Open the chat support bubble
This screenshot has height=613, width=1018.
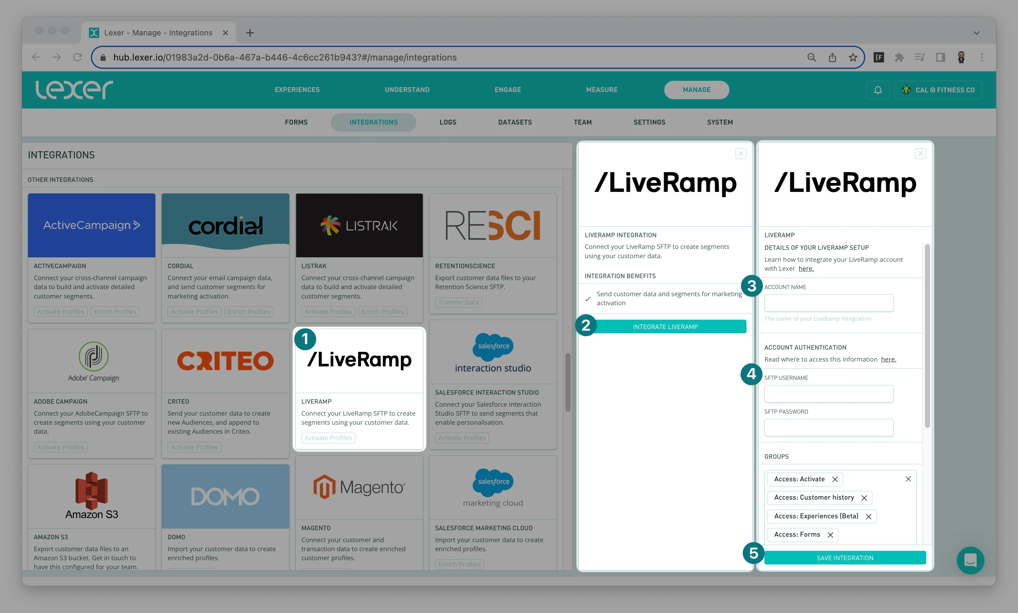point(970,560)
